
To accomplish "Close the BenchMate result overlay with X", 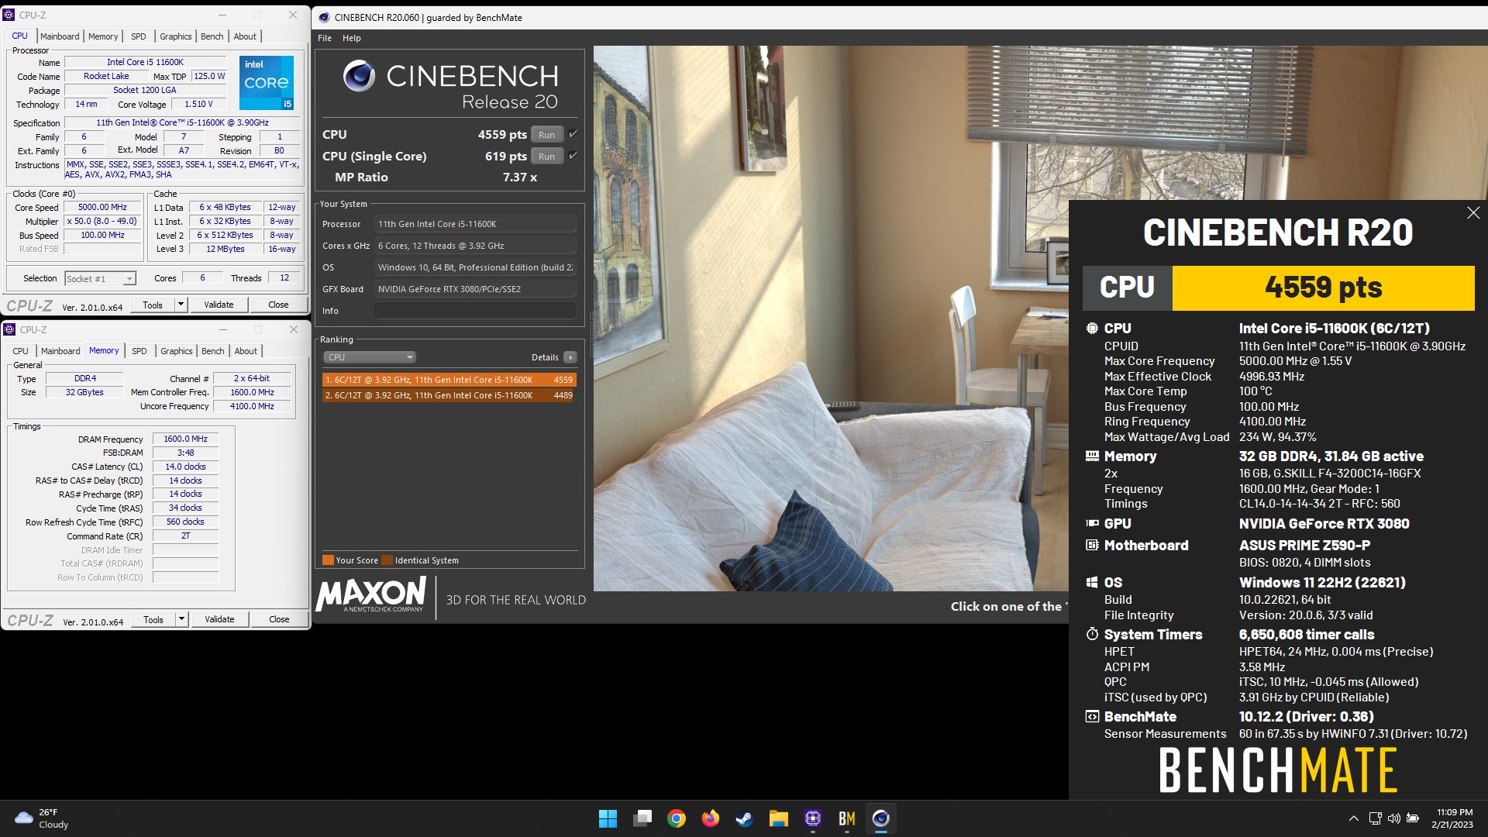I will point(1473,213).
